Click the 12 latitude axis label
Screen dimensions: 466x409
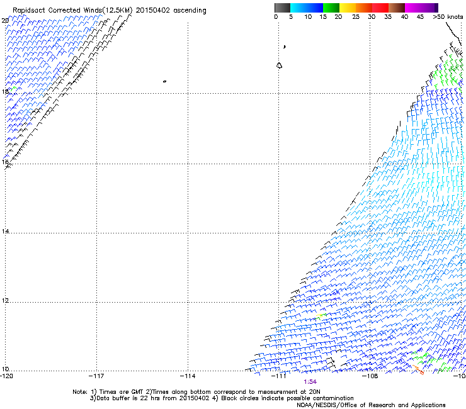[5, 301]
